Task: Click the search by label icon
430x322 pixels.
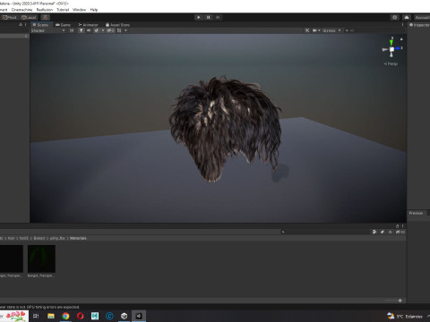Action: point(383,232)
